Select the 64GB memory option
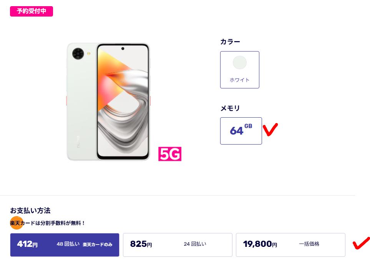The width and height of the screenshot is (370, 263). click(x=241, y=131)
